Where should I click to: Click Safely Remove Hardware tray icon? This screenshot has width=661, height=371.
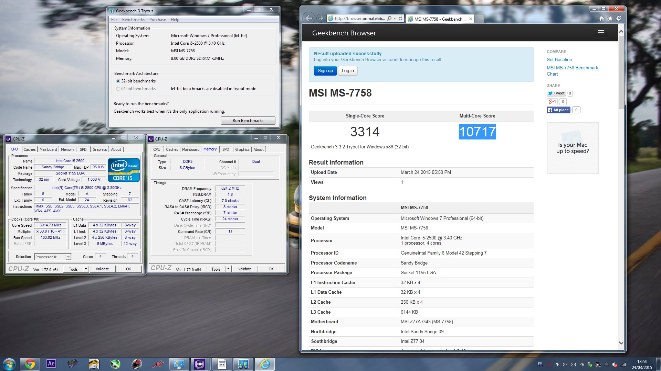(590, 364)
